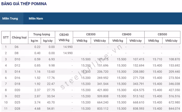The height and width of the screenshot is (112, 182).
Task: Click the CB500 column header
Action: [162, 34]
